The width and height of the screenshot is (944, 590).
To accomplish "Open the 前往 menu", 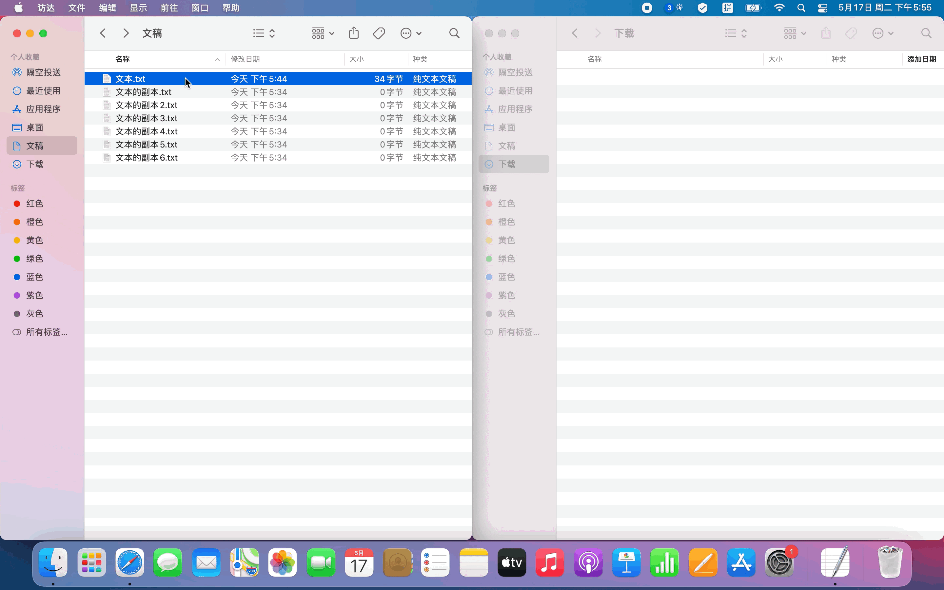I will tap(169, 8).
